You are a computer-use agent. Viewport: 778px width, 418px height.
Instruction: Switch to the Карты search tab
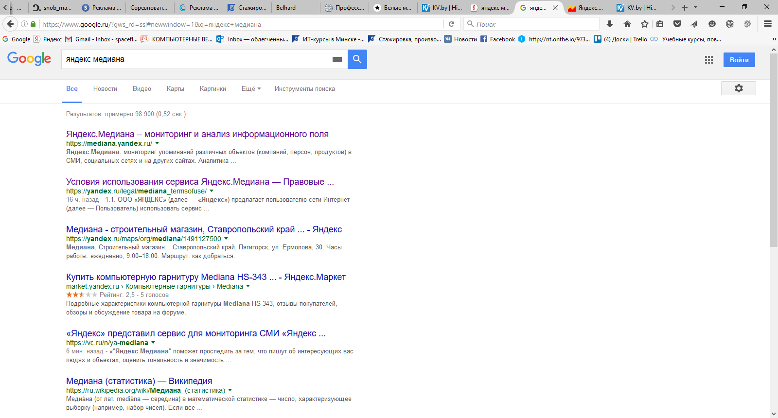pos(176,89)
